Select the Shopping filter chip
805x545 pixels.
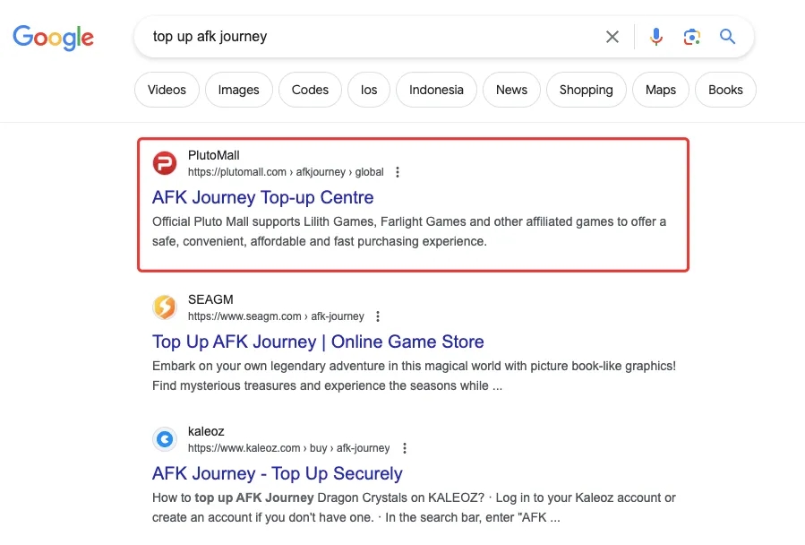coord(586,90)
